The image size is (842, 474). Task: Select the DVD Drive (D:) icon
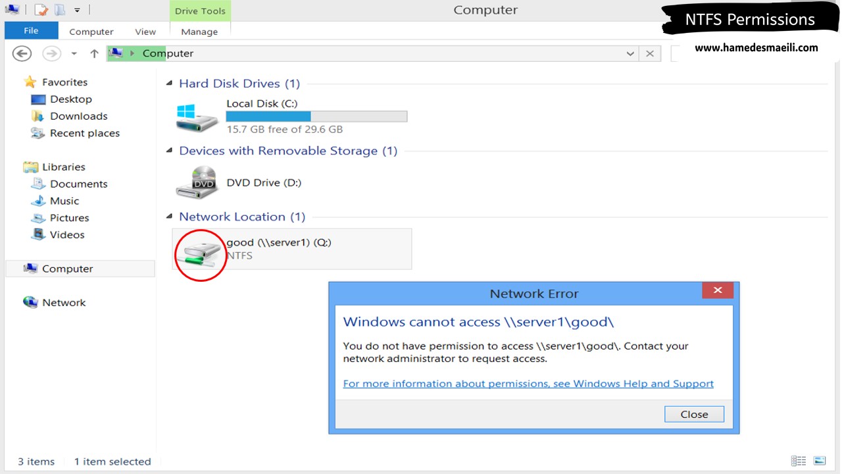coord(197,182)
